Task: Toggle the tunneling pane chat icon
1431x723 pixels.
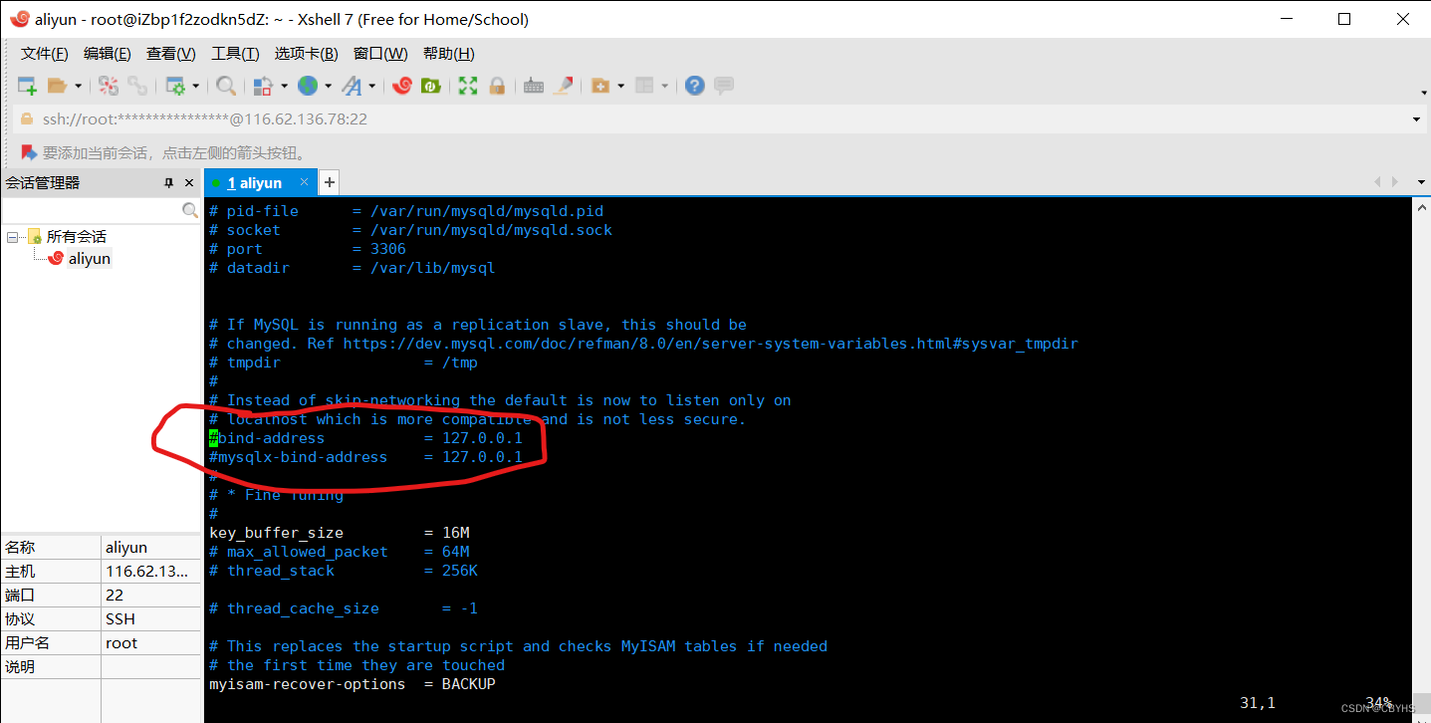Action: point(723,86)
